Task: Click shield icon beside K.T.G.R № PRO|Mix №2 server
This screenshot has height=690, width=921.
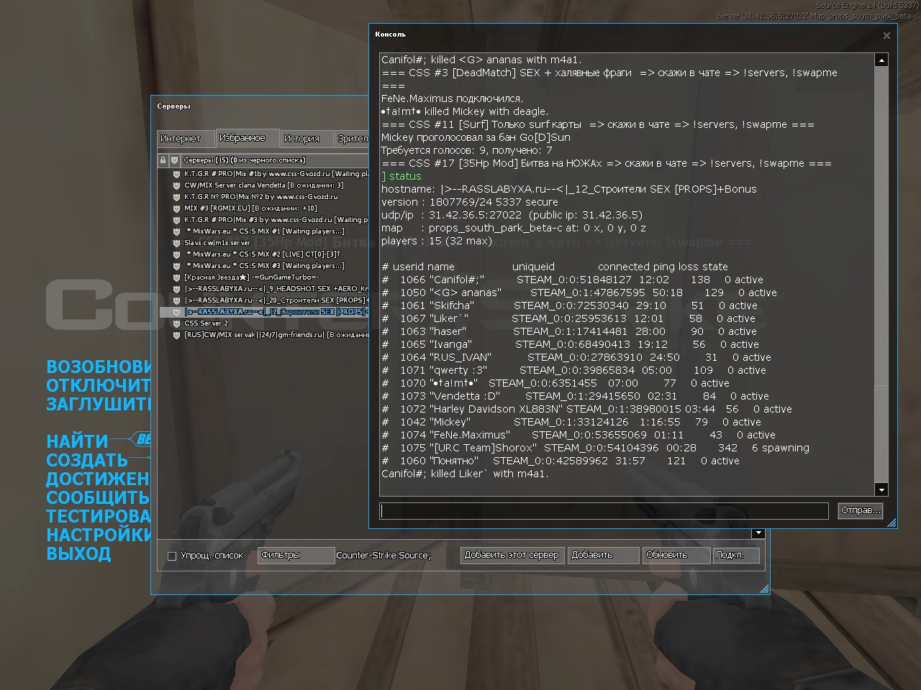Action: [176, 197]
